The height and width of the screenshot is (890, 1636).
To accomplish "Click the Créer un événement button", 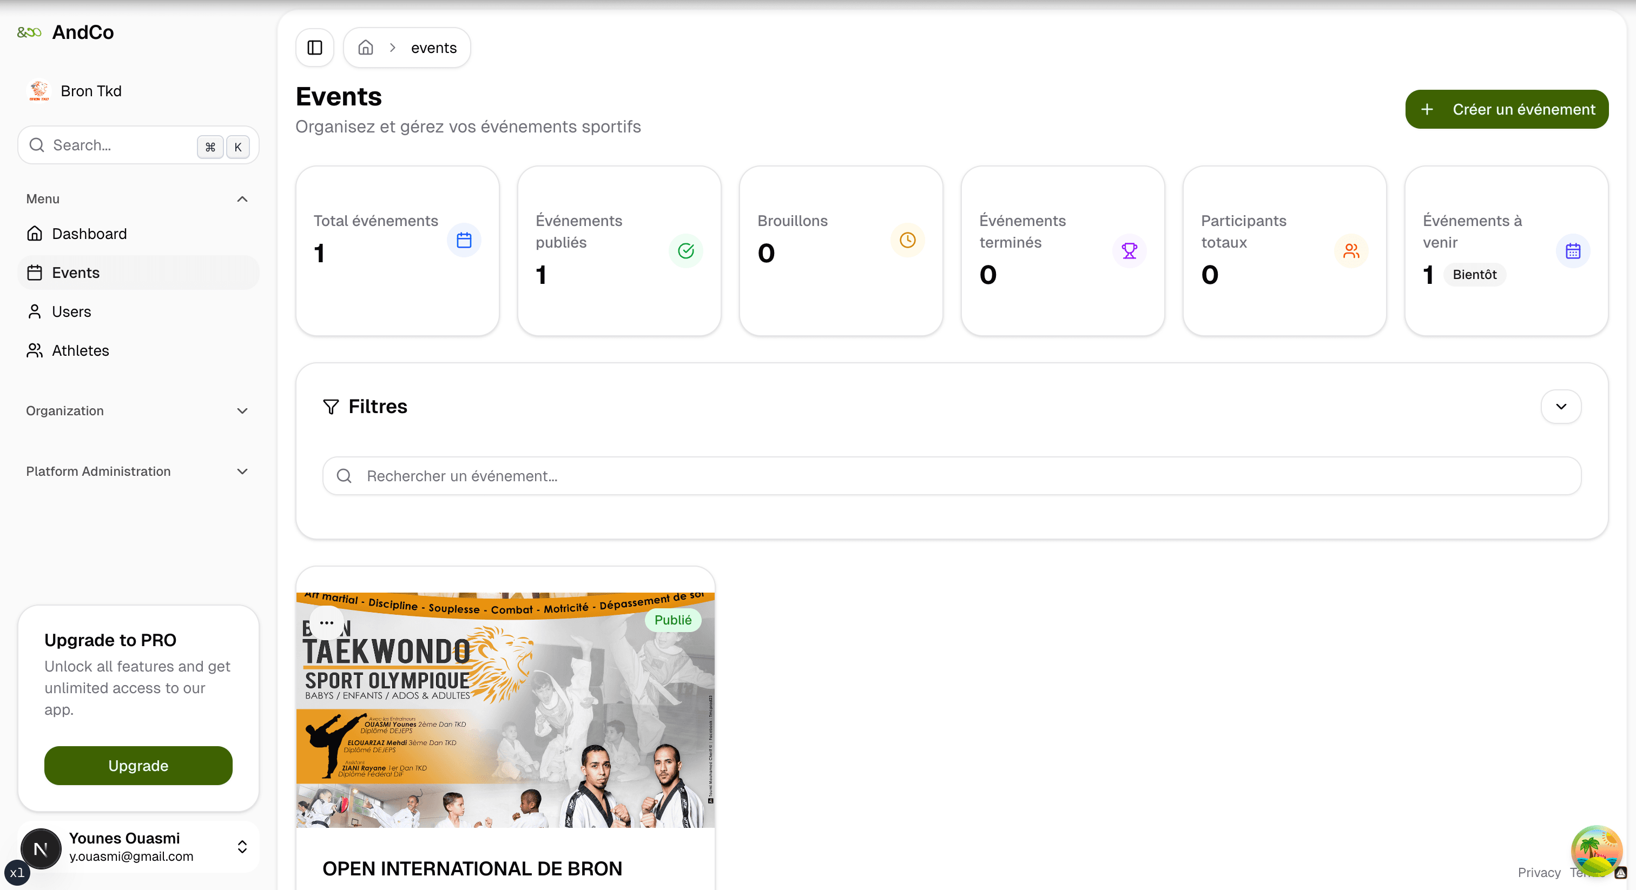I will [1507, 109].
